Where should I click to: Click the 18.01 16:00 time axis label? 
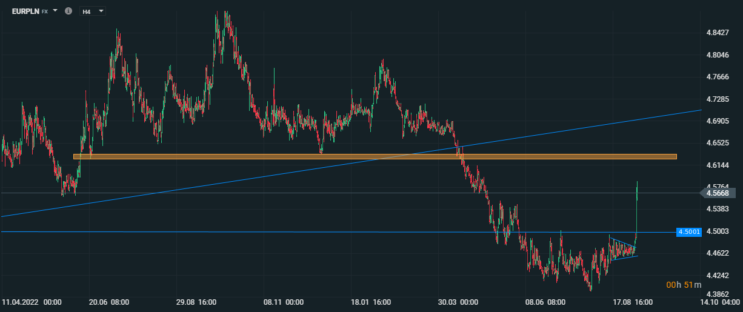pos(372,302)
